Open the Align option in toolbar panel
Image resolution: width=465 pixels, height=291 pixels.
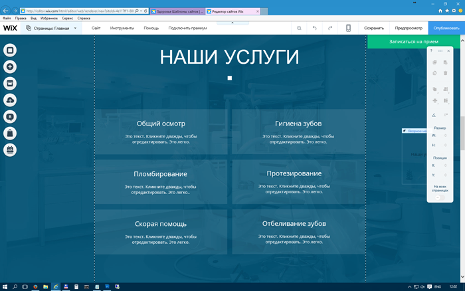[446, 89]
